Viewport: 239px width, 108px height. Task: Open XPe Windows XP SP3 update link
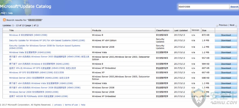click(42, 68)
